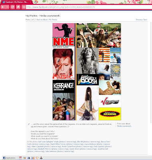The image size is (152, 160).
Task: Select the Facebook My Photos browser tab
Action: coord(16,2)
